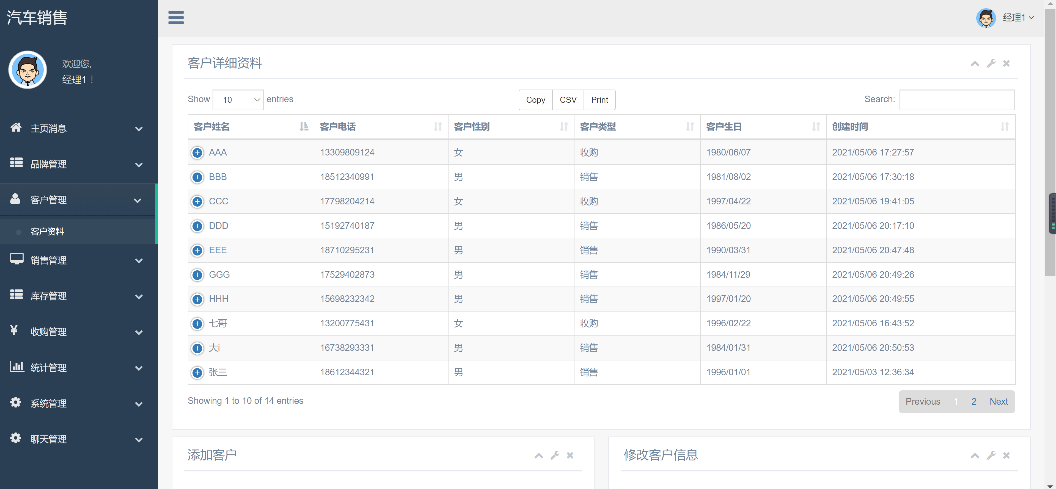Click the 库存管理 list icon
Image resolution: width=1056 pixels, height=489 pixels.
[x=16, y=295]
